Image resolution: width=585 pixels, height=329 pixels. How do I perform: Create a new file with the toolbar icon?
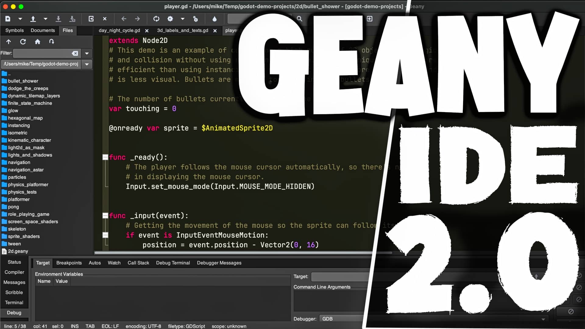tap(8, 19)
